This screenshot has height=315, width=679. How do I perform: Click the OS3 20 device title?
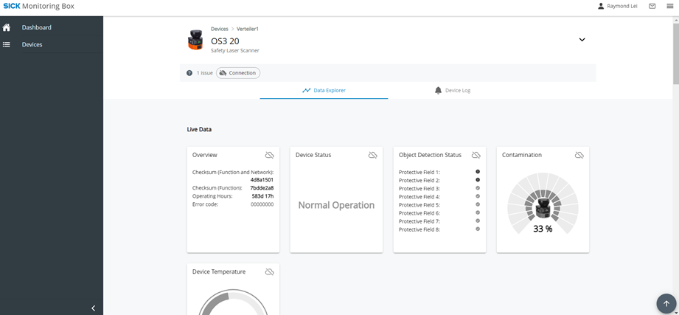[x=225, y=41]
